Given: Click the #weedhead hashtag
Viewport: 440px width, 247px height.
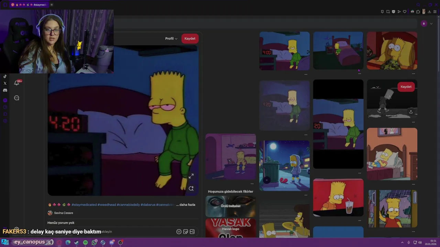Looking at the screenshot, I should (107, 205).
